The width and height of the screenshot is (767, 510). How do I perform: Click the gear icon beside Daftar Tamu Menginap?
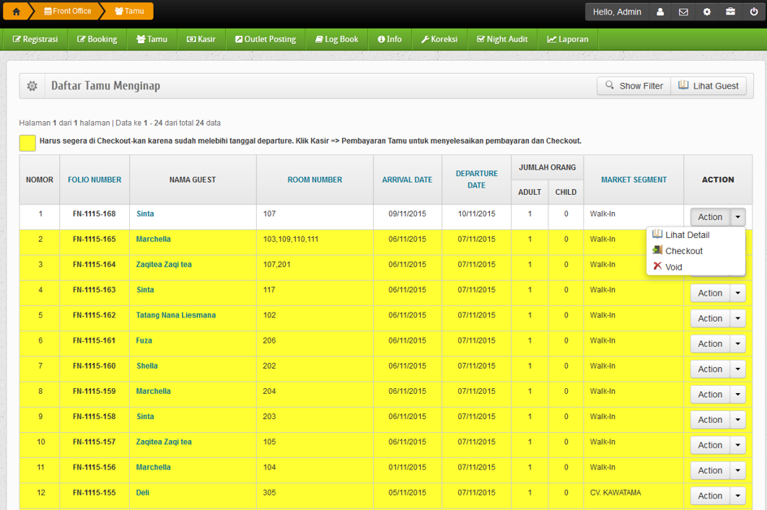pyautogui.click(x=32, y=86)
